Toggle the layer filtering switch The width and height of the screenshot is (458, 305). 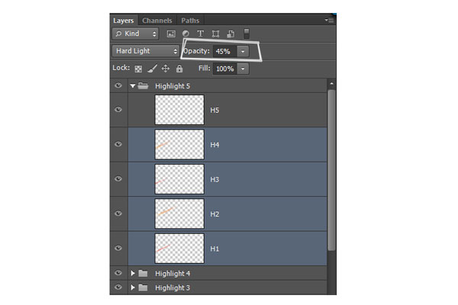pyautogui.click(x=247, y=34)
